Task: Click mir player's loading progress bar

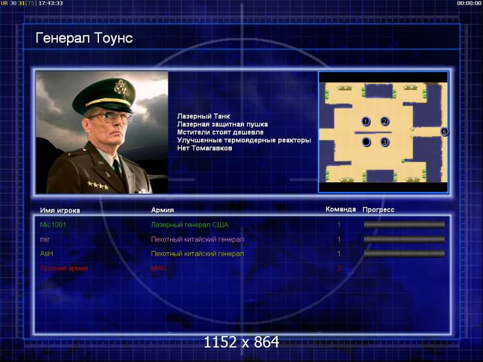Action: point(404,239)
